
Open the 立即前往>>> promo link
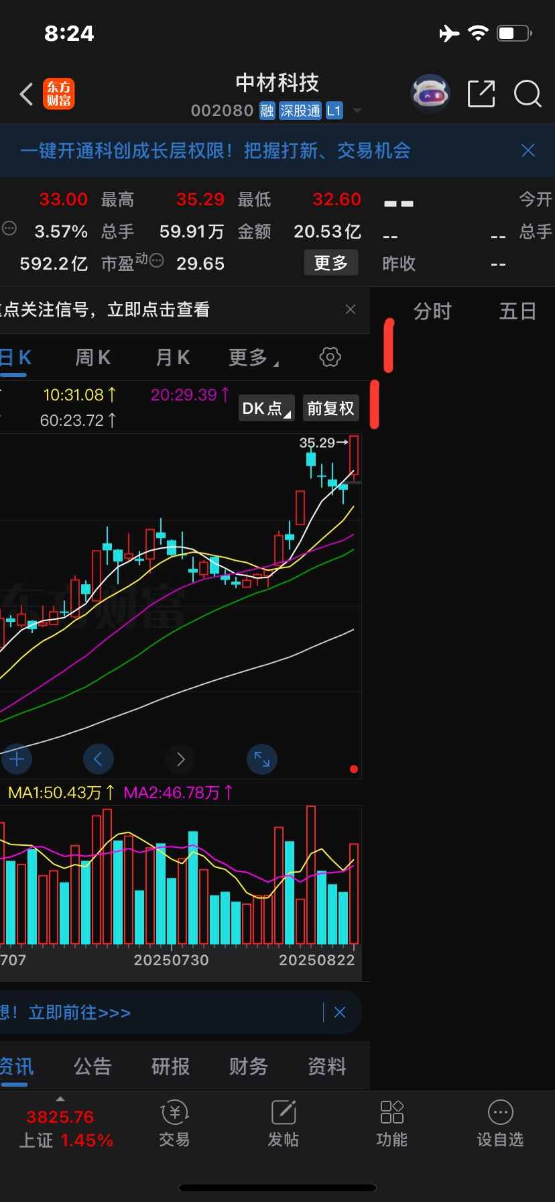point(79,1012)
